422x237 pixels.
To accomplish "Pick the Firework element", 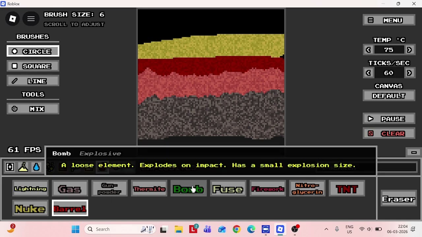I will tap(268, 189).
